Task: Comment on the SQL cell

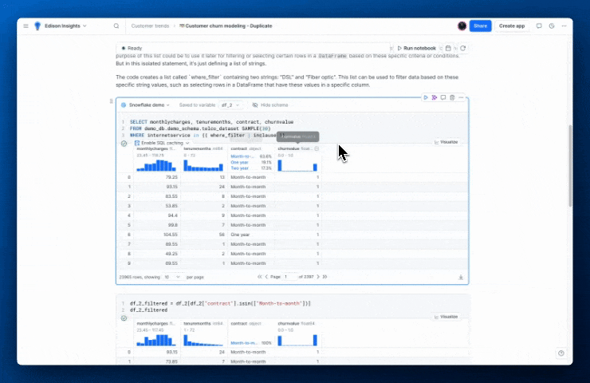Action: coord(442,97)
